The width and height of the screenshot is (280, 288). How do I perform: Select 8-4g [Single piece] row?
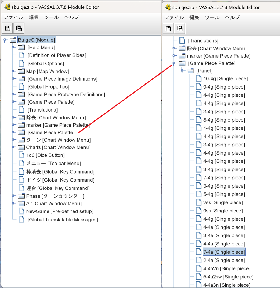point(224,120)
